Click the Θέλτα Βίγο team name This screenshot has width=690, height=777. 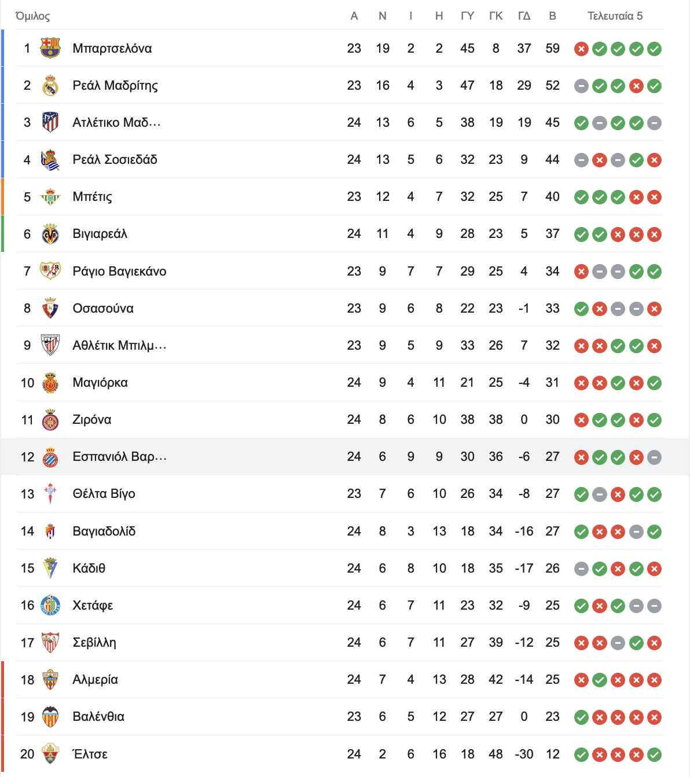tap(104, 494)
